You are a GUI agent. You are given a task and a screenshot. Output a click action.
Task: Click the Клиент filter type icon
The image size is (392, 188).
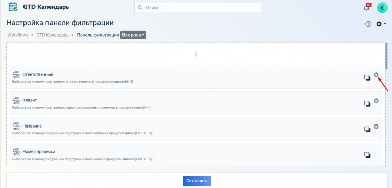click(16, 100)
